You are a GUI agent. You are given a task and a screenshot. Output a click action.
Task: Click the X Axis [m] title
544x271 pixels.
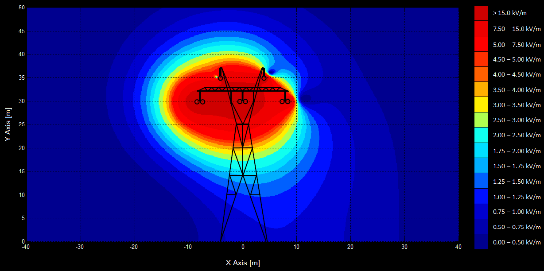(x=243, y=263)
